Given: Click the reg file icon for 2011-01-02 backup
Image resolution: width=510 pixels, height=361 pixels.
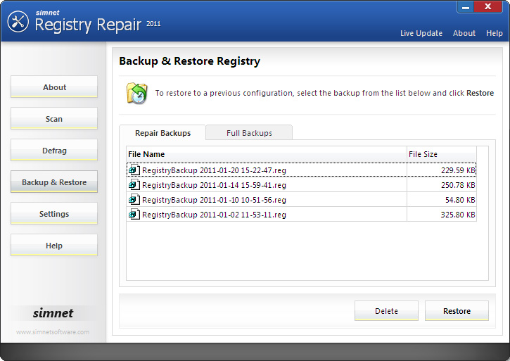Looking at the screenshot, I should [x=134, y=215].
